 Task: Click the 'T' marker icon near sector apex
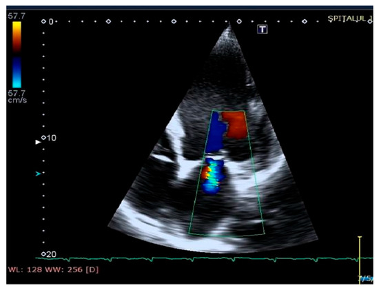tap(263, 29)
